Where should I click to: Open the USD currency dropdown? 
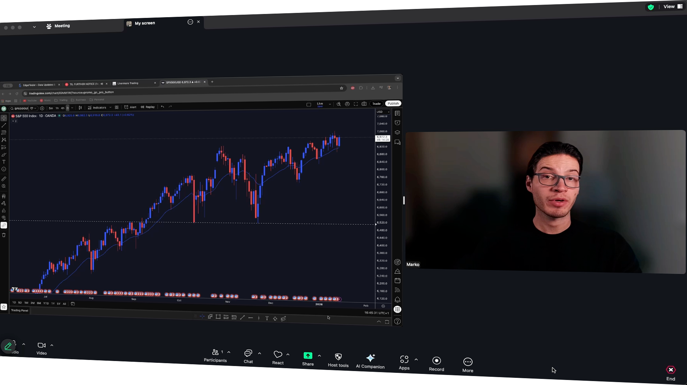383,112
